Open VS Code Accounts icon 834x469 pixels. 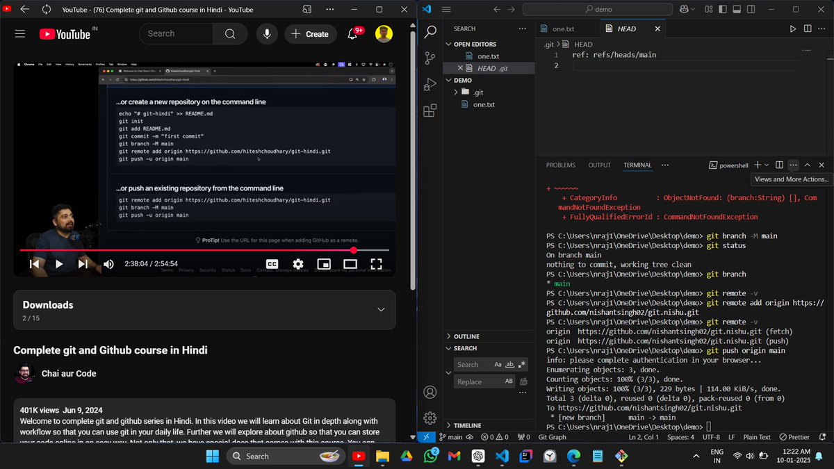point(430,393)
